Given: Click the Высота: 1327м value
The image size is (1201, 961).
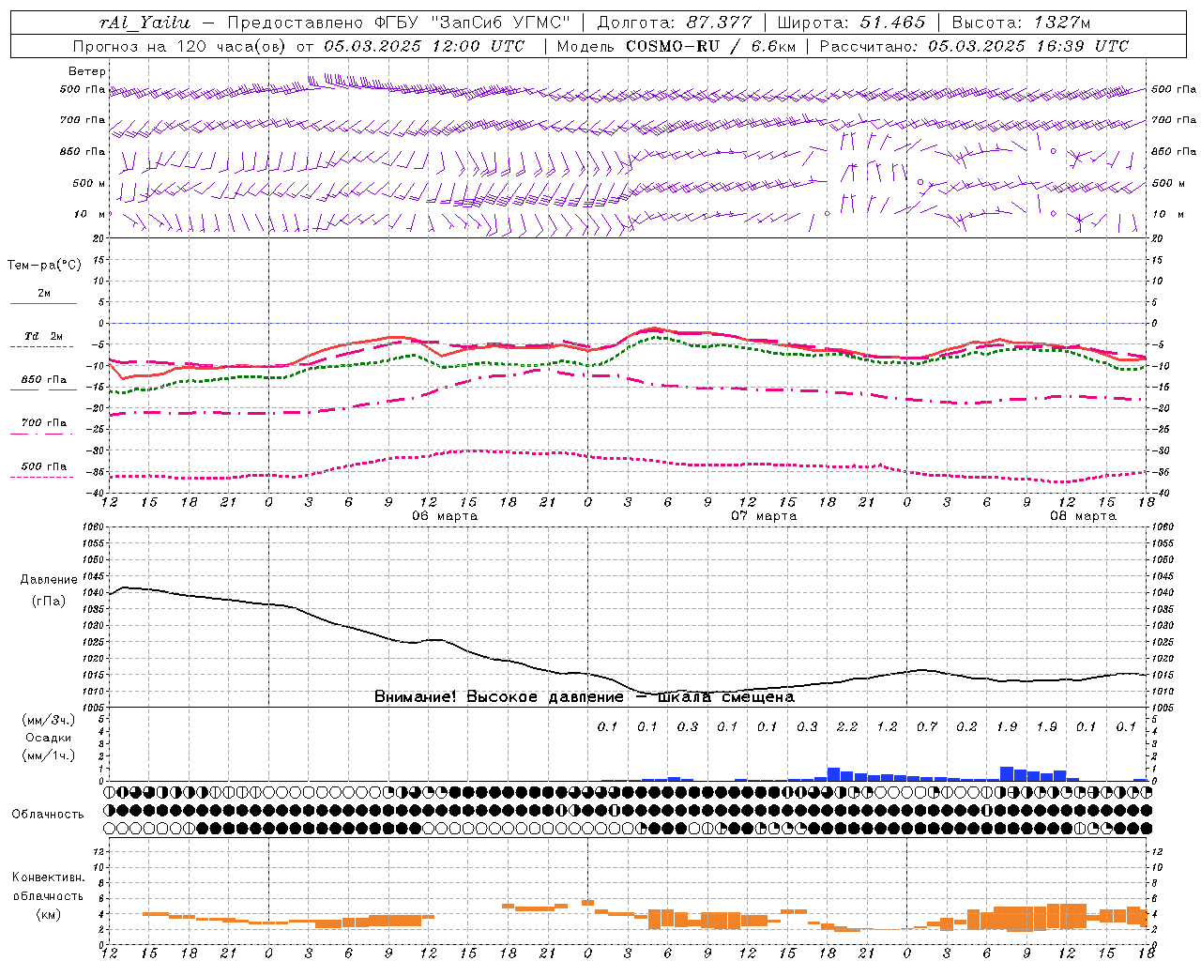Looking at the screenshot, I should 1021,23.
